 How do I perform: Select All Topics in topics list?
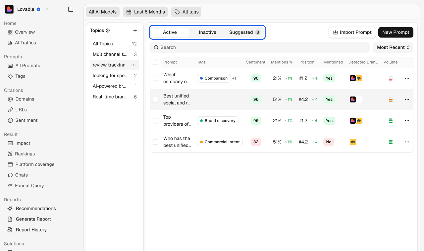click(115, 44)
